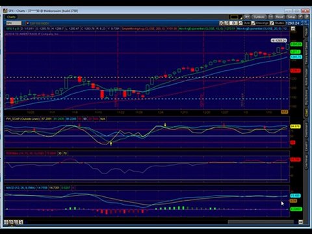Viewport: 312px width, 234px height.
Task: Click the Hi: 1293.24 price bubble
Action: click(279, 40)
